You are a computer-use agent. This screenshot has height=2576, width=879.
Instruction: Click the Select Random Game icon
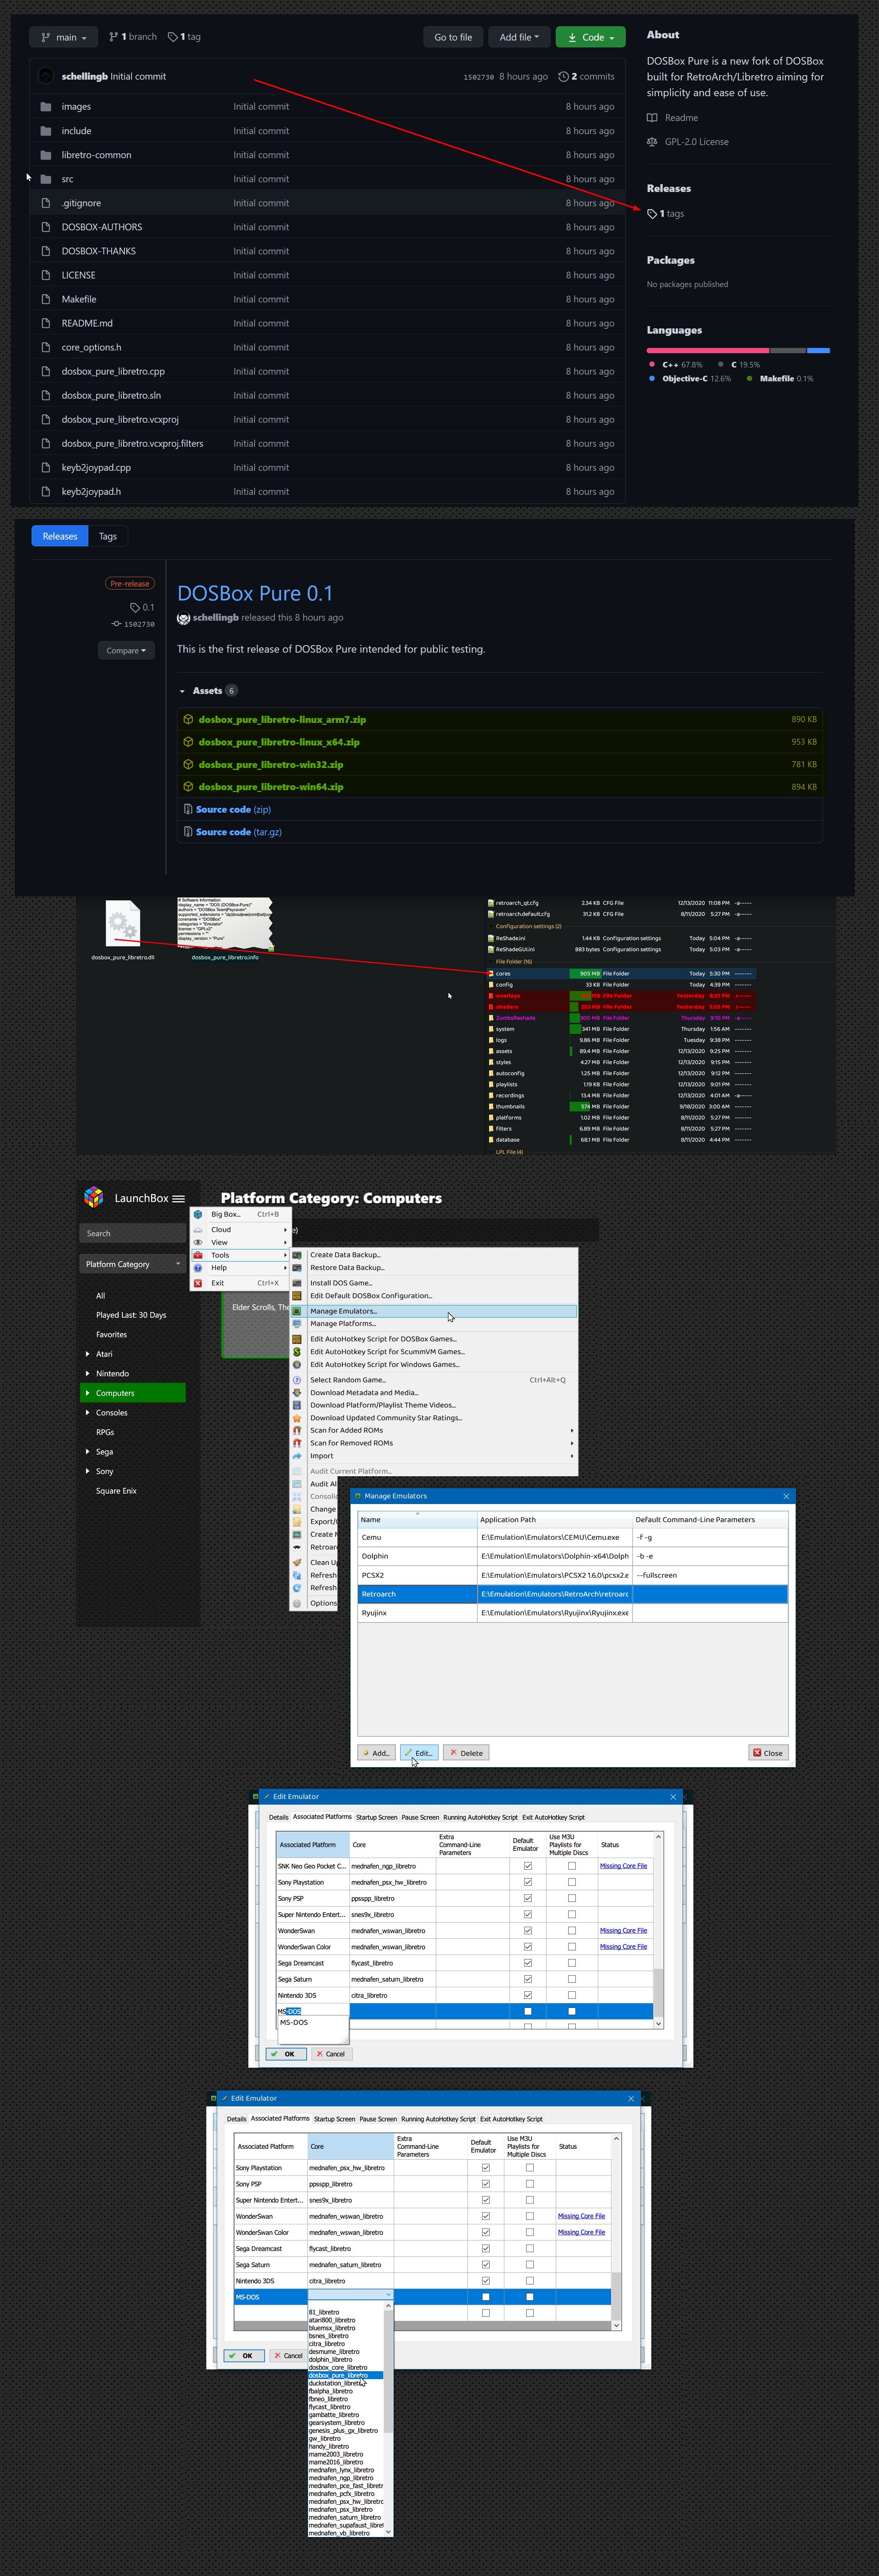[x=297, y=1380]
